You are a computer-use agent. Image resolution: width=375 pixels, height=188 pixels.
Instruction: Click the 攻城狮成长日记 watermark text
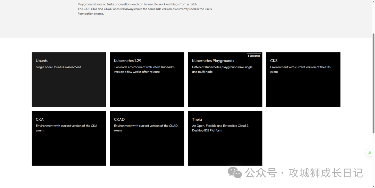point(326,173)
